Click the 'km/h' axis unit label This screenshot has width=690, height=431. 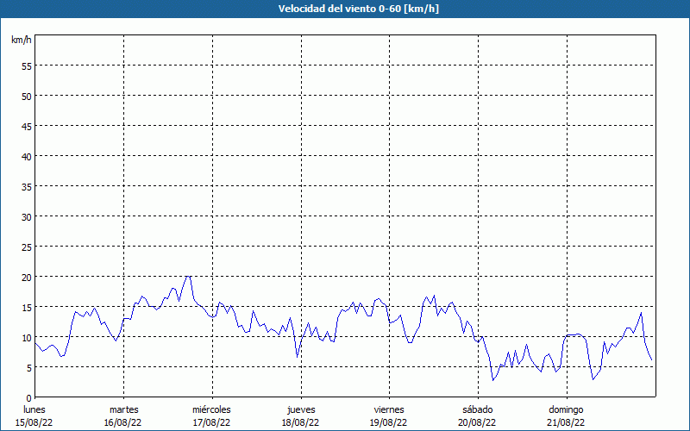(x=21, y=40)
